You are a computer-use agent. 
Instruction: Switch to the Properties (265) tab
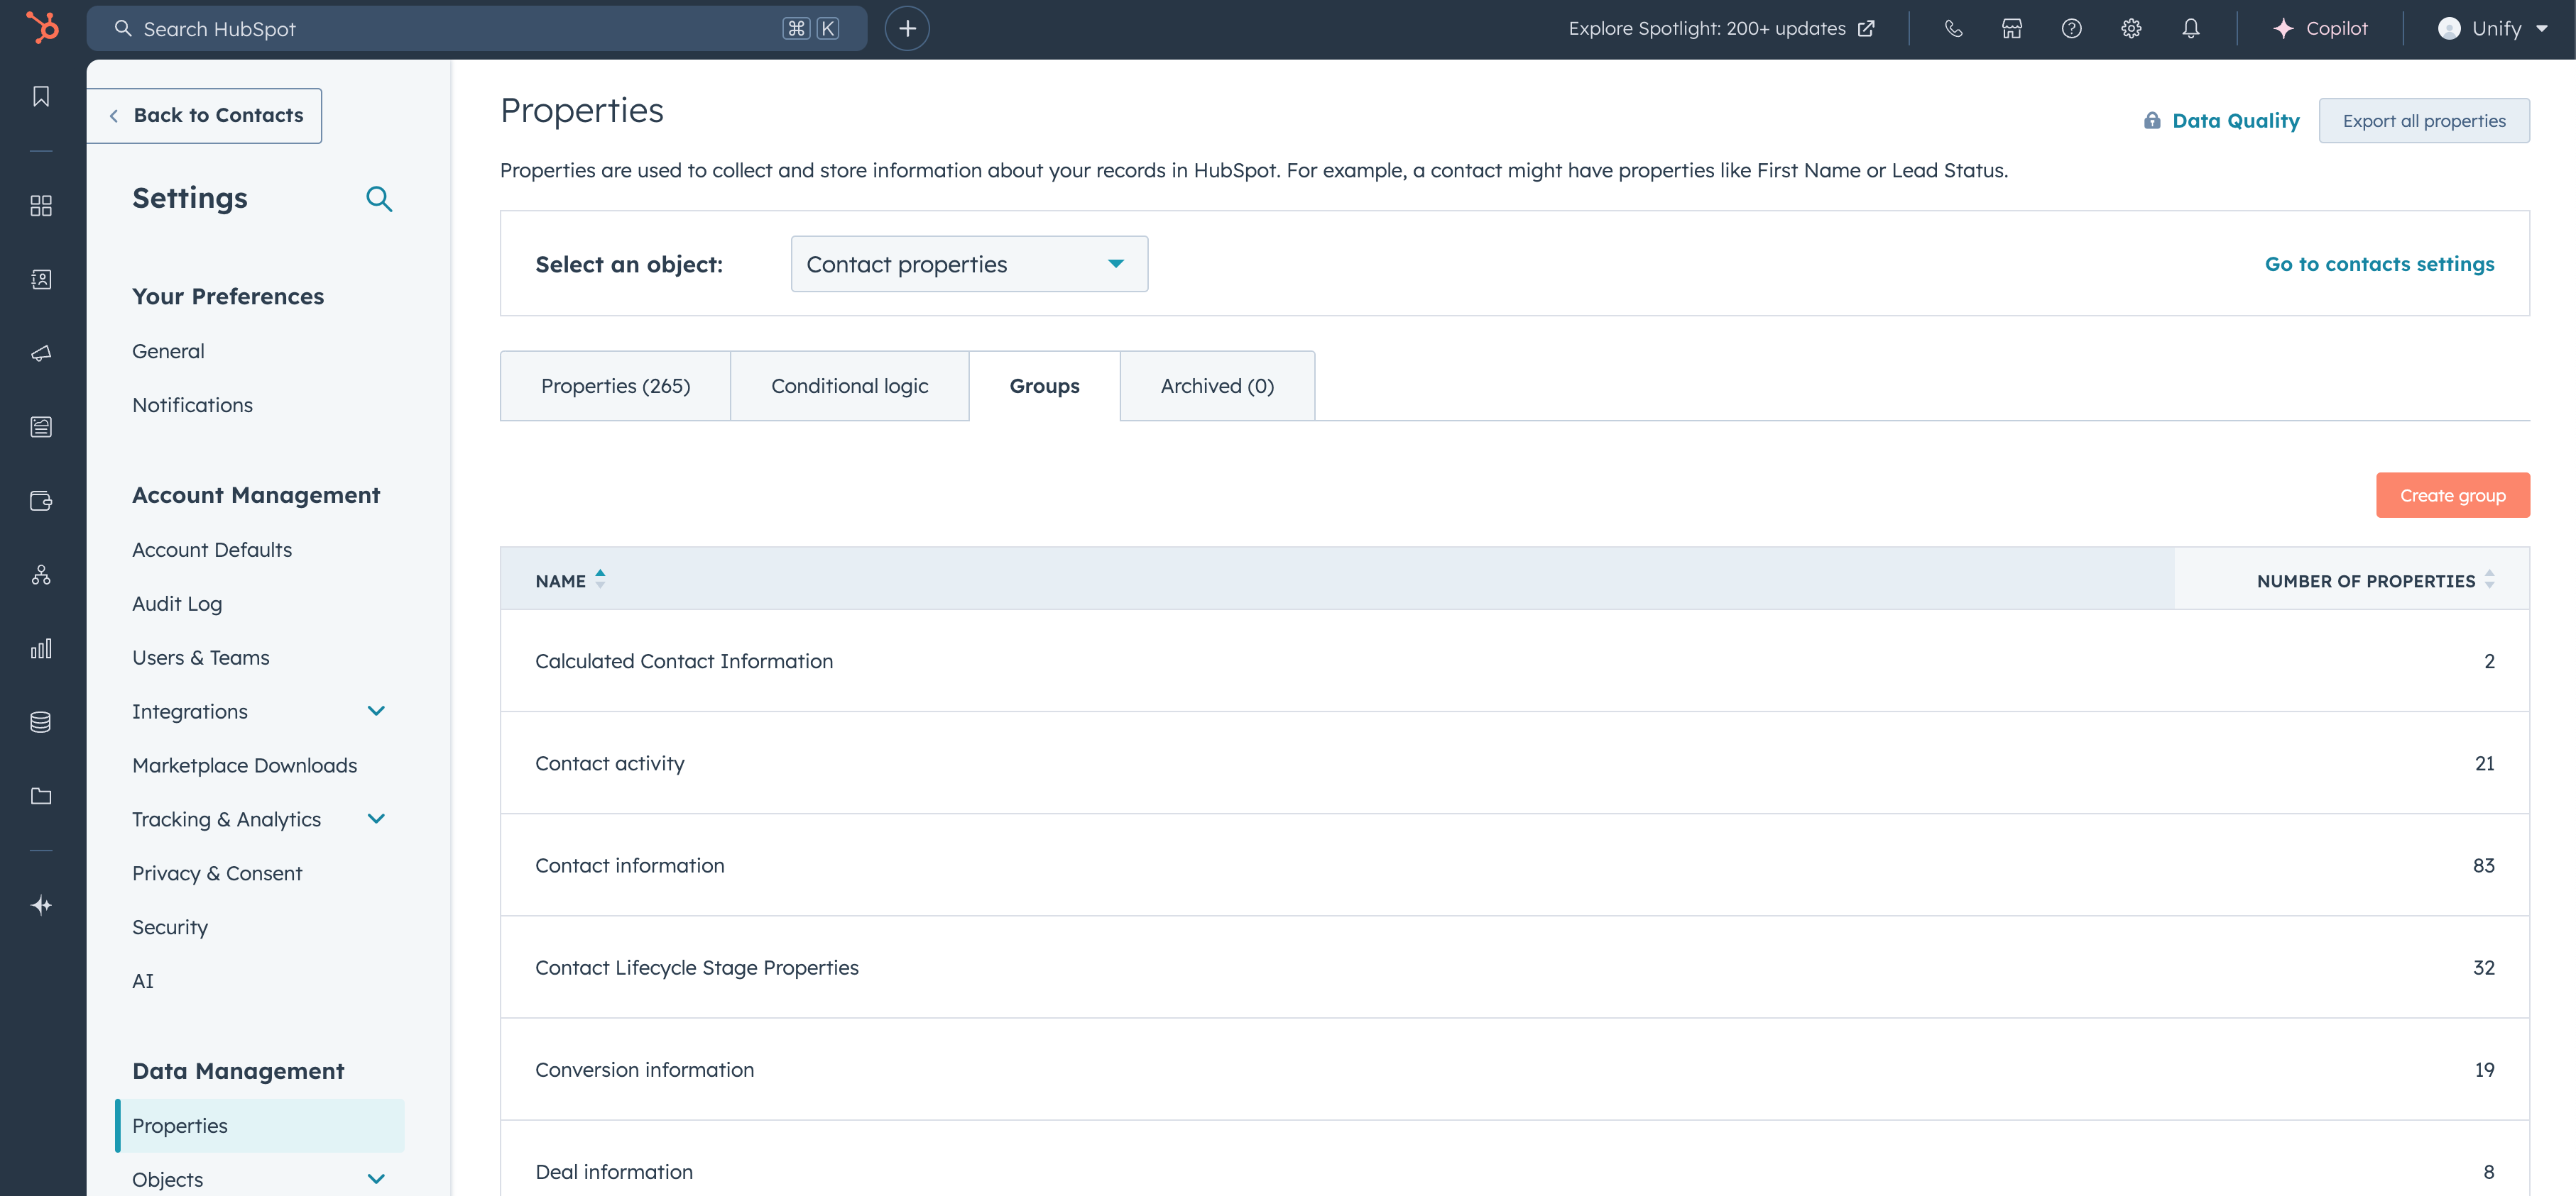tap(615, 387)
